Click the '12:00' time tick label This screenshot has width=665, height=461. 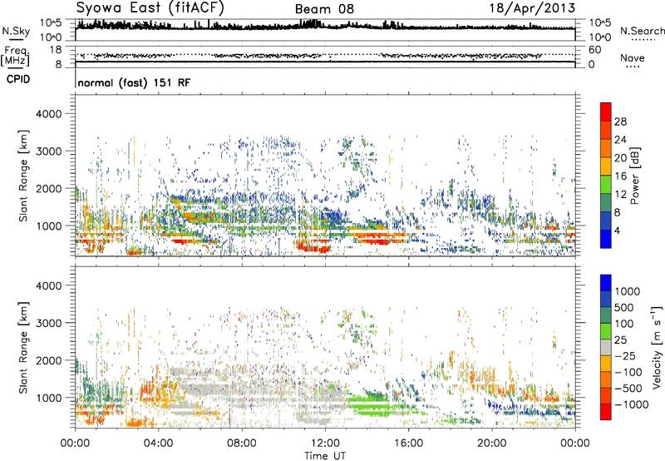[325, 444]
